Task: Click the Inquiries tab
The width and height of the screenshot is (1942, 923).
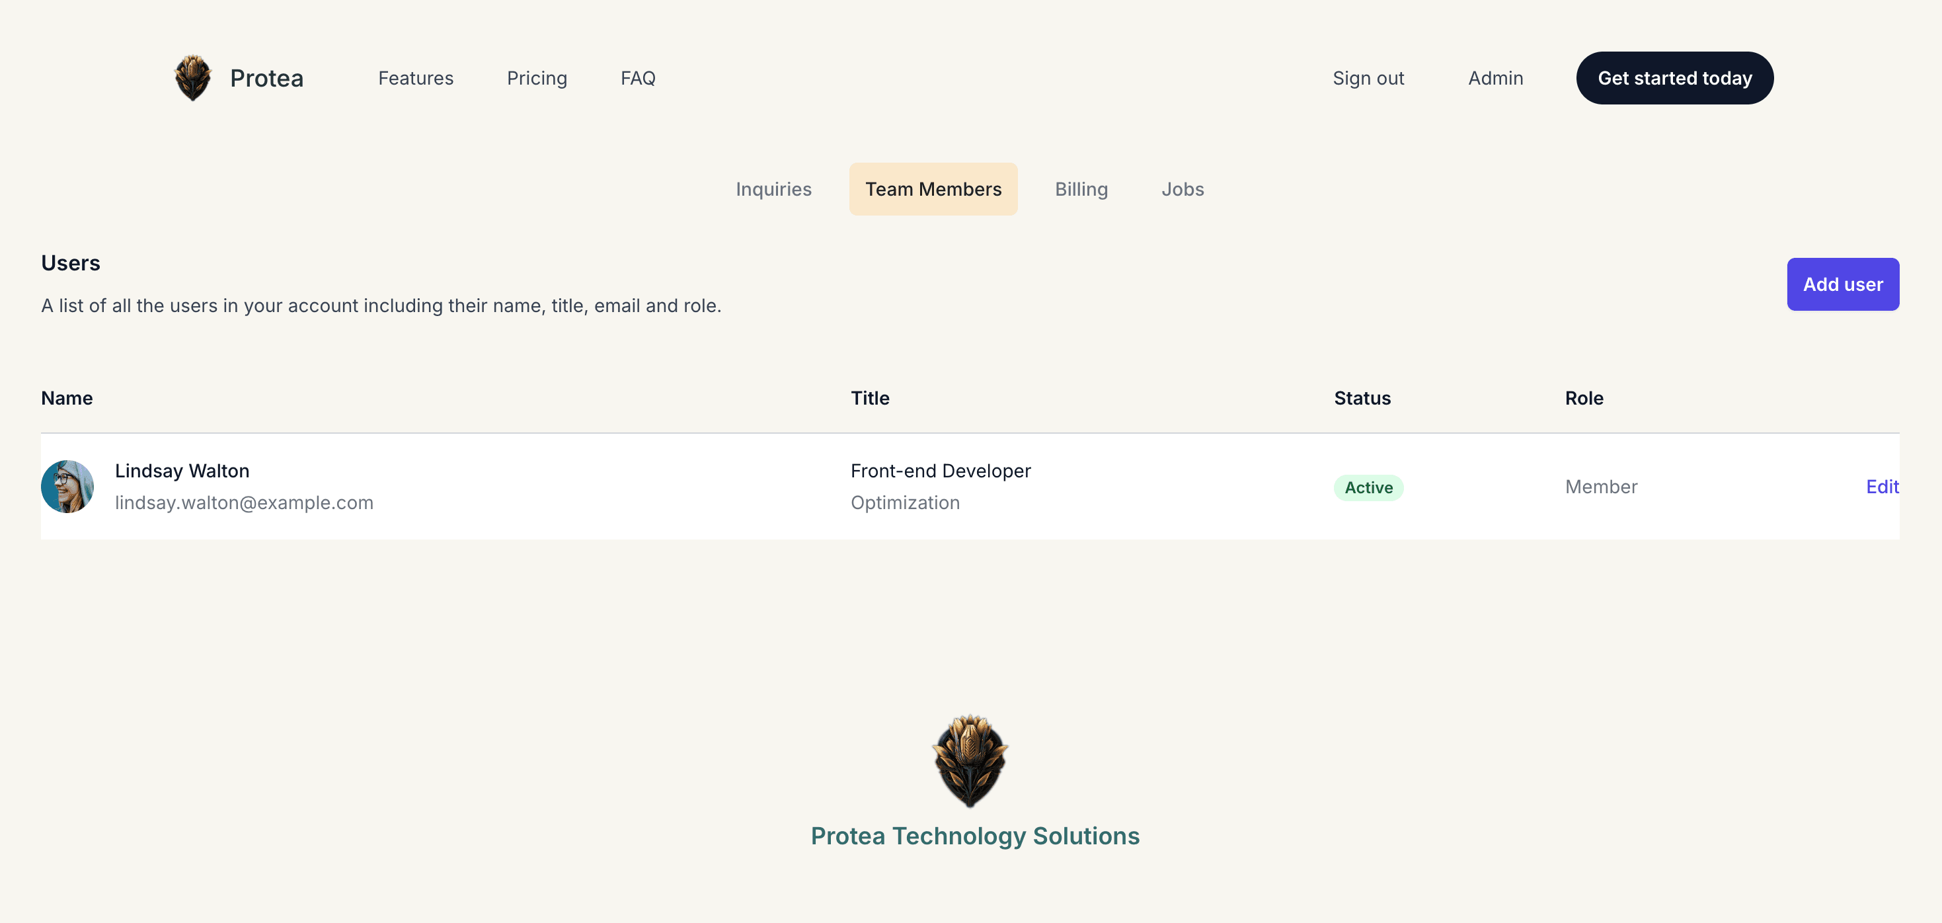Action: (774, 188)
